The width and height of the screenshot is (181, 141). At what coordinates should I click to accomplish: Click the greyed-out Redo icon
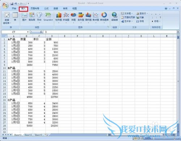click(x=21, y=4)
